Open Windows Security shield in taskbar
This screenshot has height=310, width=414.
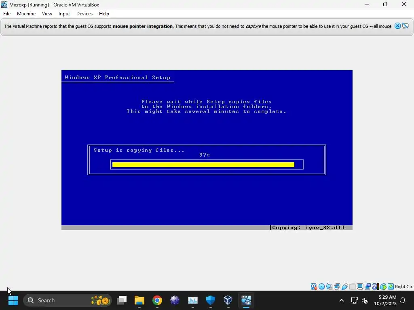(x=210, y=300)
